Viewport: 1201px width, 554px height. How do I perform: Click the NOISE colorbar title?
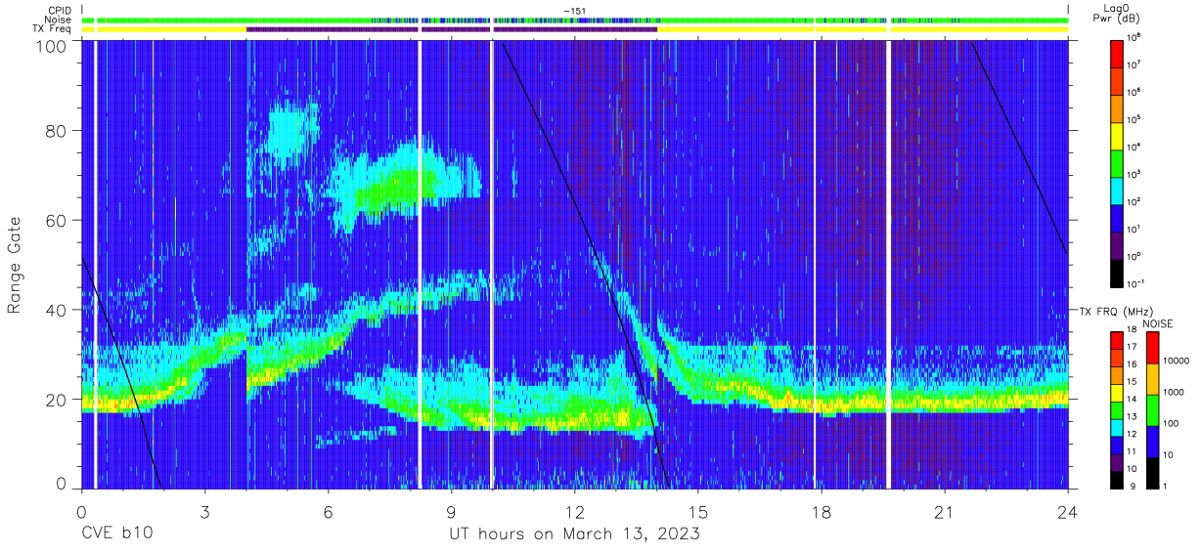click(x=1160, y=322)
